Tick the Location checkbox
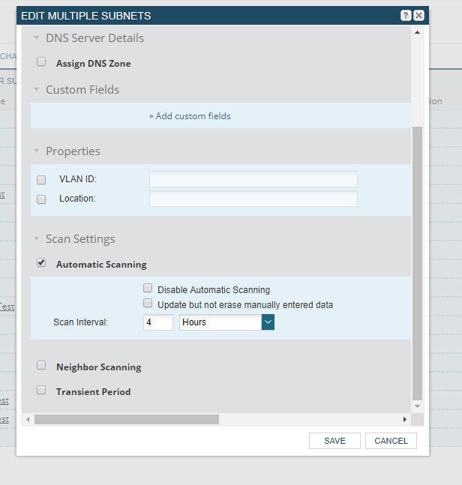Image resolution: width=462 pixels, height=485 pixels. coord(41,199)
